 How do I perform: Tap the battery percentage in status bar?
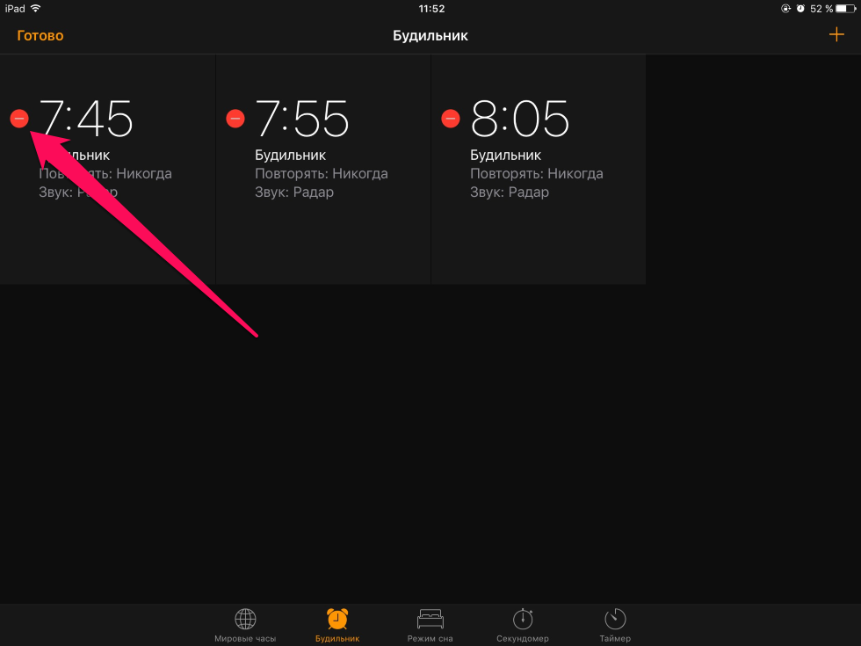(821, 9)
